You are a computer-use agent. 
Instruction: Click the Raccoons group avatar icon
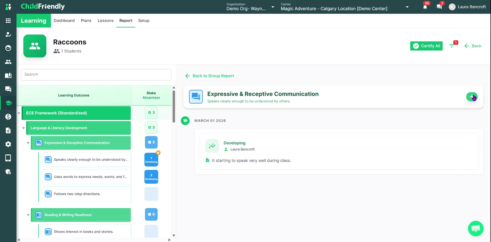point(35,46)
